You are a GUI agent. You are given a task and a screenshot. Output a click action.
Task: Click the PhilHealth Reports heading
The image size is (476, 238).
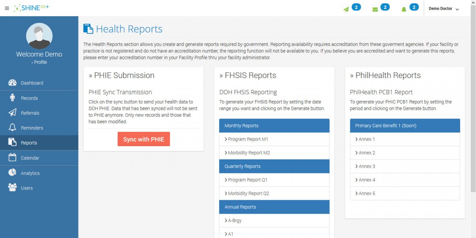(385, 75)
